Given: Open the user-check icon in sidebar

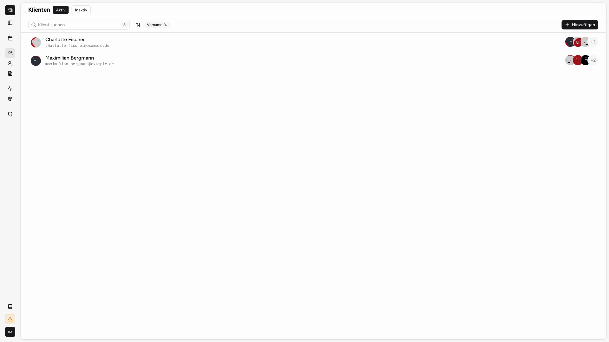Looking at the screenshot, I should [x=10, y=63].
